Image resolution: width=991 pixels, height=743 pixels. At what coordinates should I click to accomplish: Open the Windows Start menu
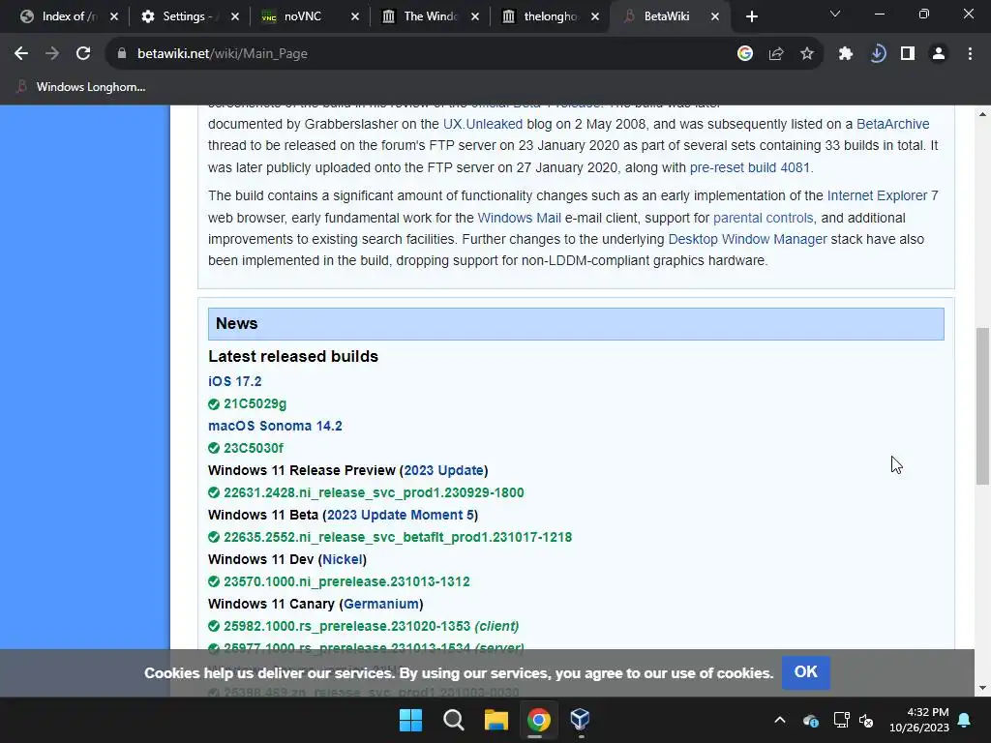pos(410,719)
